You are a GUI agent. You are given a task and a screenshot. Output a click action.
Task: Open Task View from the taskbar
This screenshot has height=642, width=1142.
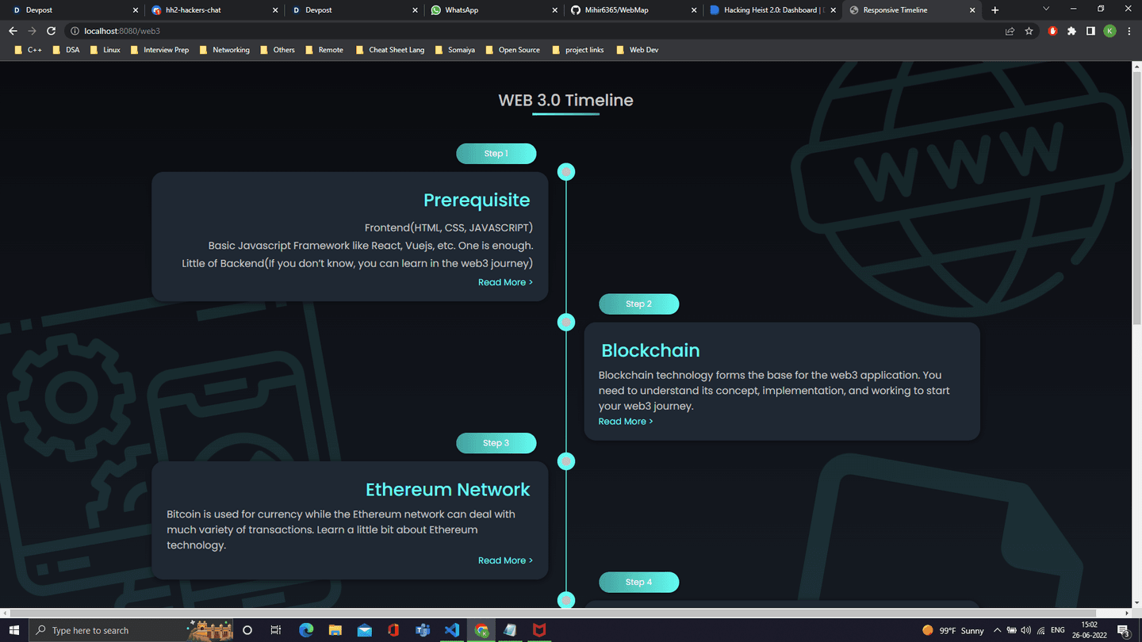(276, 630)
